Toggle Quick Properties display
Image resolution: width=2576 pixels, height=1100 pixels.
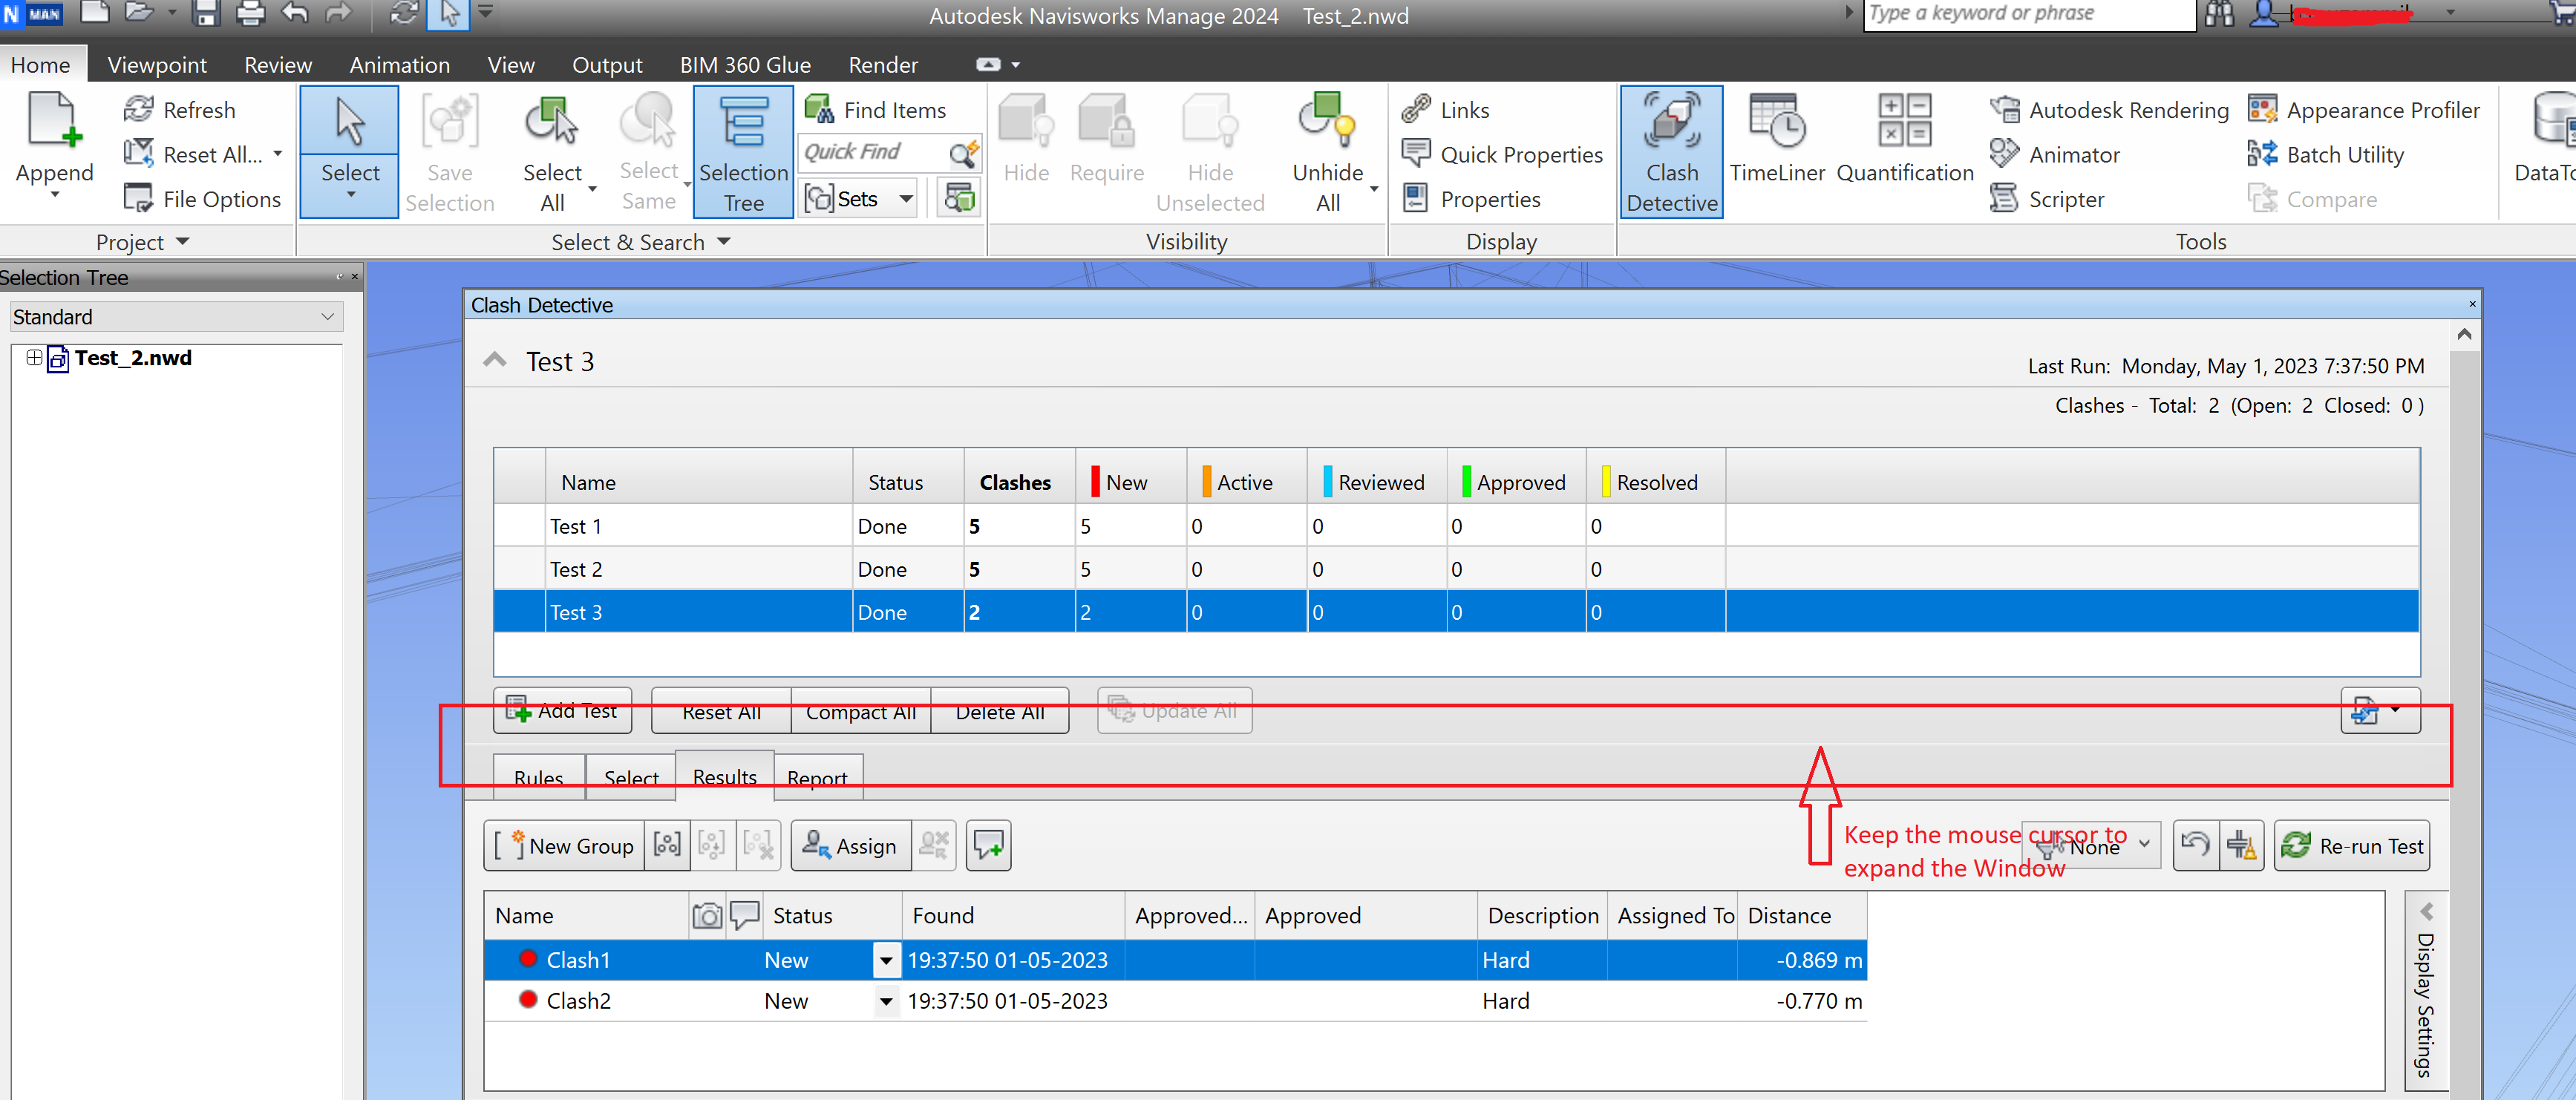point(1502,154)
